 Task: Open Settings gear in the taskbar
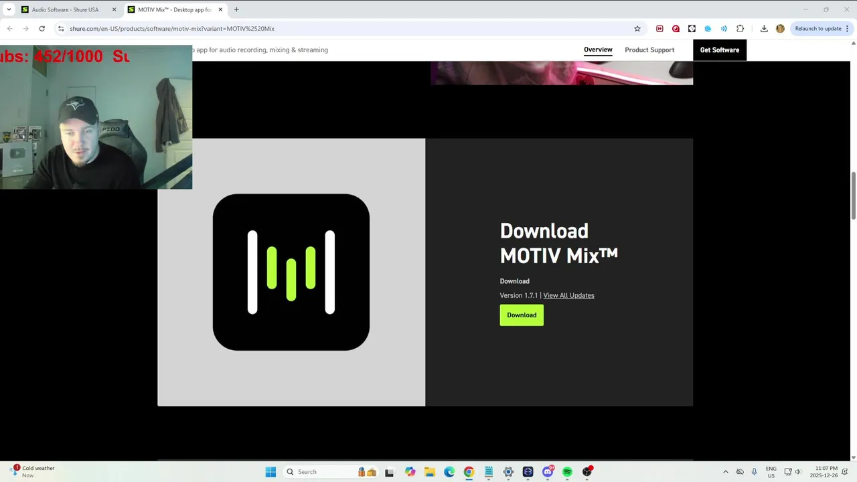click(x=508, y=472)
